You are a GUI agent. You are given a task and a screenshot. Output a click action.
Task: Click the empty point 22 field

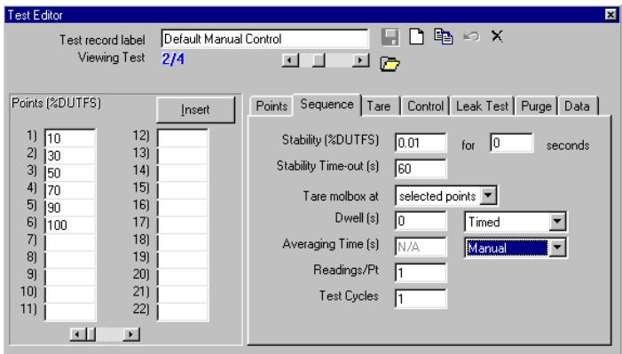click(x=183, y=311)
